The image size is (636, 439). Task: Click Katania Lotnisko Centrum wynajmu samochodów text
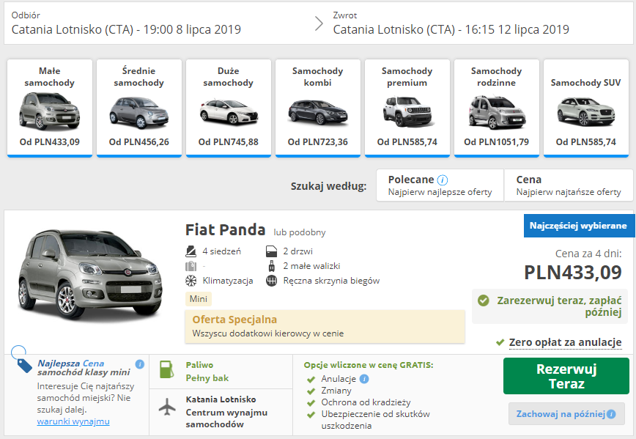coord(226,412)
